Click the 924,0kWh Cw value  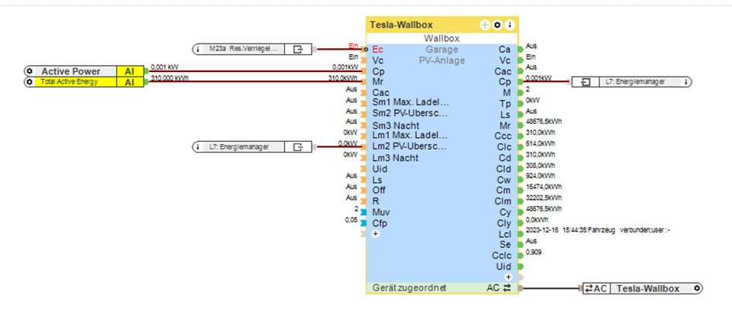tap(540, 176)
